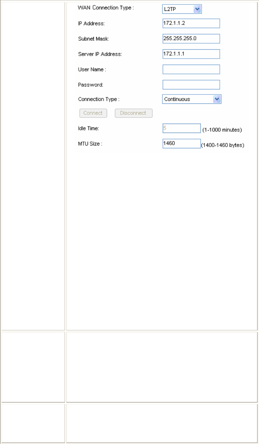The width and height of the screenshot is (259, 444).
Task: Click the Subnet Mask field 255.255.255.0
Action: (x=191, y=39)
